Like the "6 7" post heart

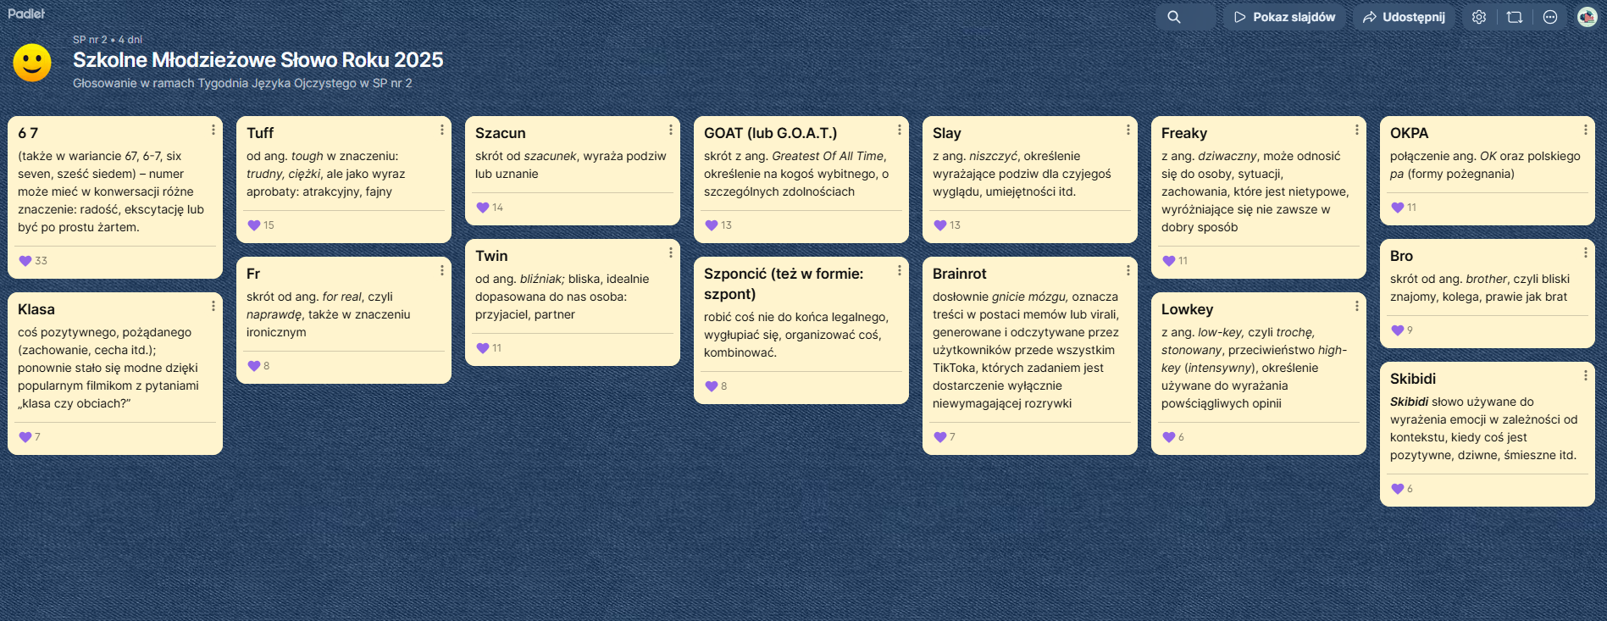pos(25,261)
